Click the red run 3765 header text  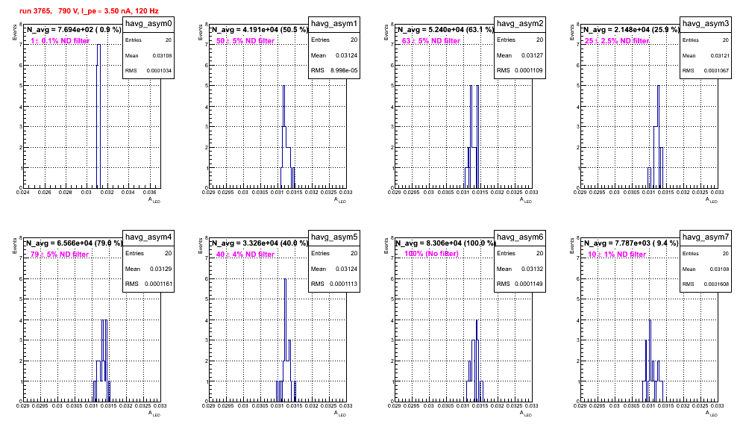coord(89,11)
